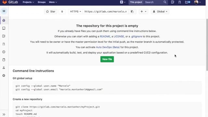Click 'The repository for this project is empty' heading
The image size is (208, 117).
click(107, 26)
